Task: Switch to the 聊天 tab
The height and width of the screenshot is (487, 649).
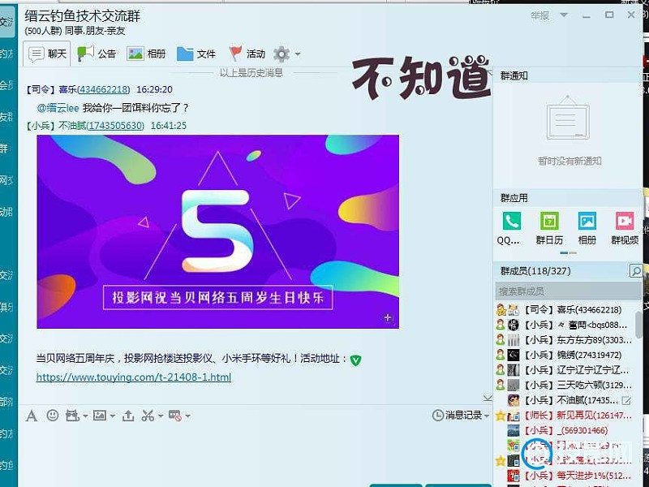Action: [47, 54]
